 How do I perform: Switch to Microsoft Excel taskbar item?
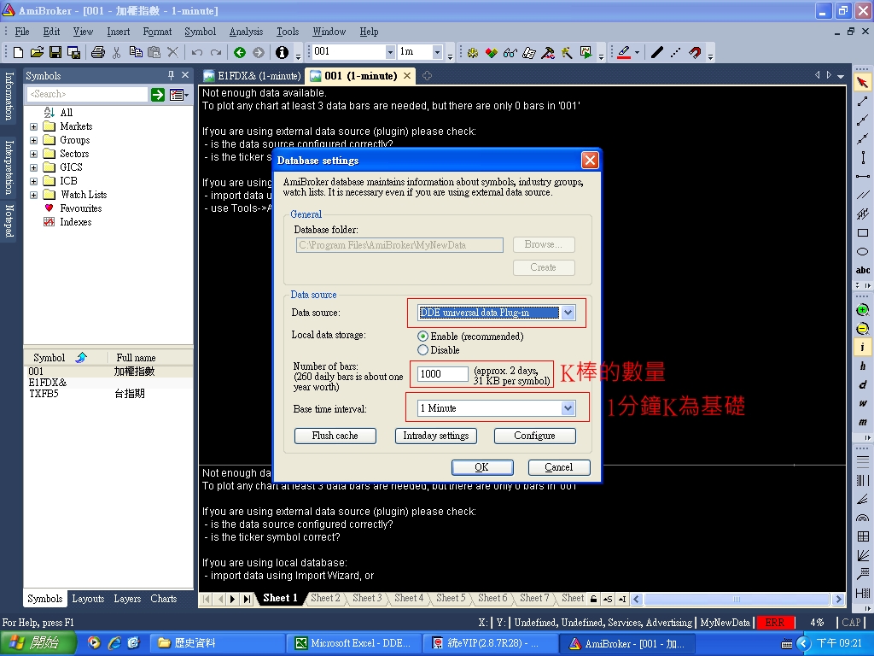[353, 644]
